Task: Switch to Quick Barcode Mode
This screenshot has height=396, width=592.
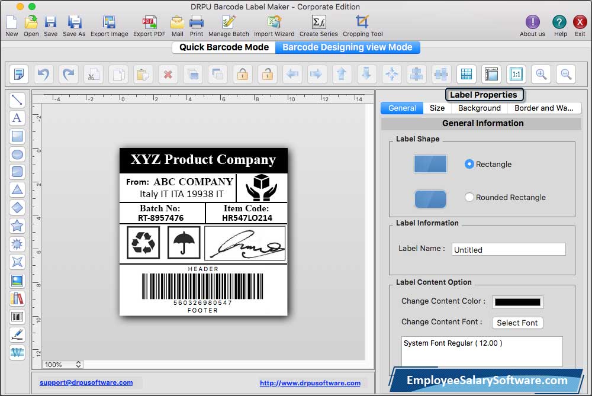Action: [224, 47]
